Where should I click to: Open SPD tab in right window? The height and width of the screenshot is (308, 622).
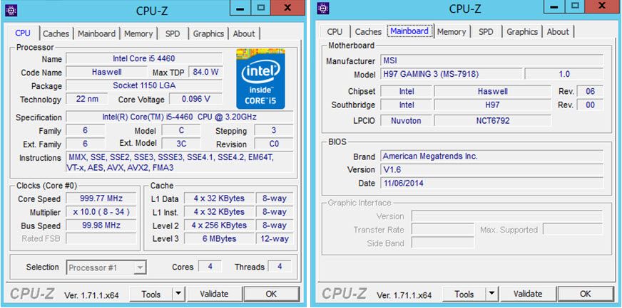pos(486,31)
